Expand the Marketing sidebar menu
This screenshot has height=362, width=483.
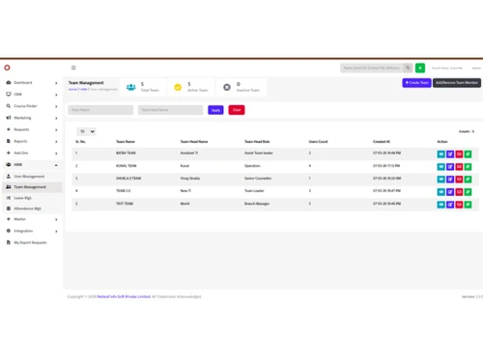[32, 118]
